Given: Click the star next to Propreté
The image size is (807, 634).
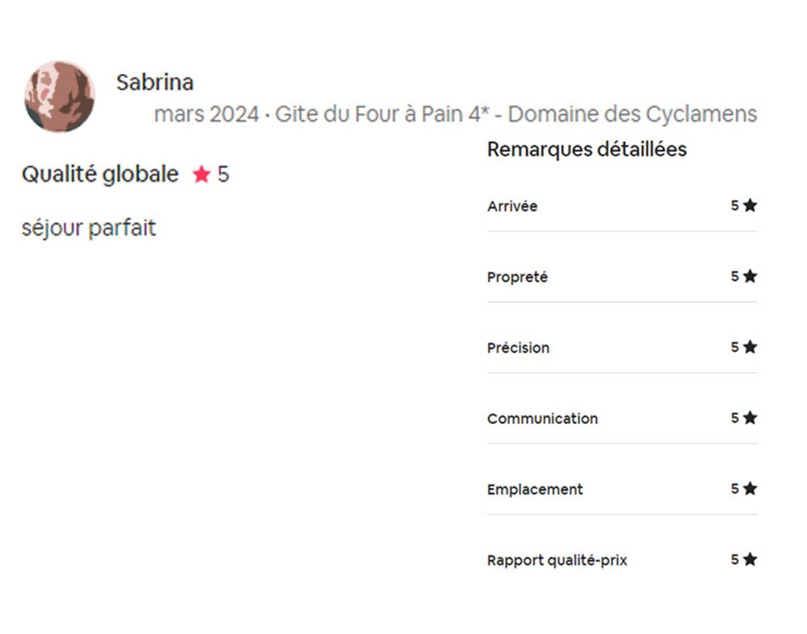Looking at the screenshot, I should tap(750, 276).
